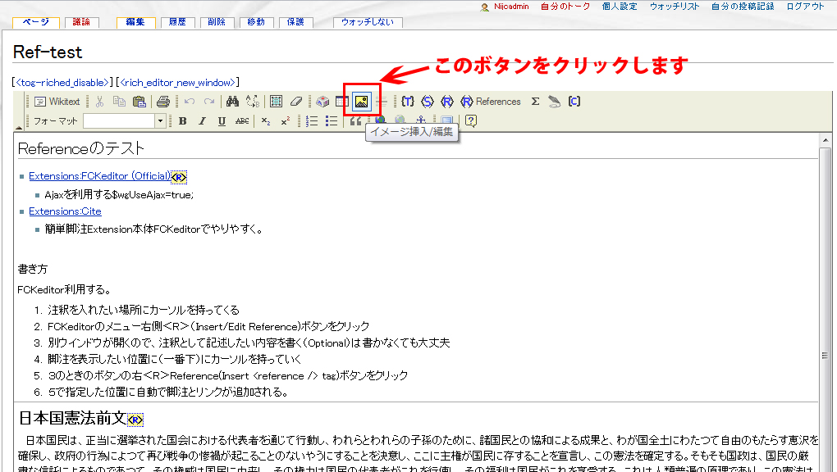Click the Remove Format eraser icon
The image size is (837, 472).
[x=296, y=102]
